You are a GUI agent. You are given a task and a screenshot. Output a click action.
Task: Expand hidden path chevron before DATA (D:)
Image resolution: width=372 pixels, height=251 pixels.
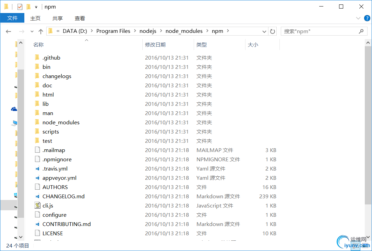[x=58, y=31]
